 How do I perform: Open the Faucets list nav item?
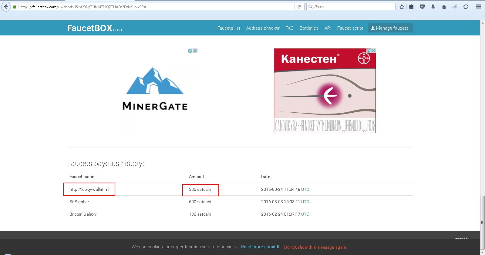pos(229,28)
